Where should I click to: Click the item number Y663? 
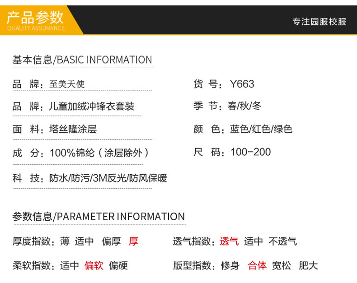pyautogui.click(x=242, y=84)
